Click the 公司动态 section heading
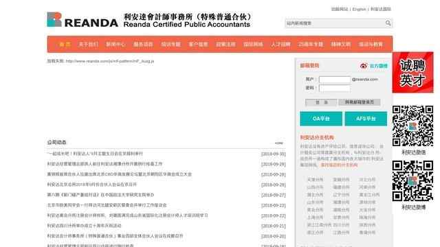 (x=56, y=143)
